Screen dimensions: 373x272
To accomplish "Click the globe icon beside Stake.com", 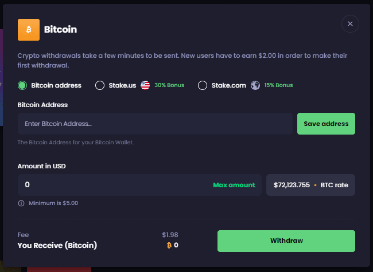I will click(255, 85).
